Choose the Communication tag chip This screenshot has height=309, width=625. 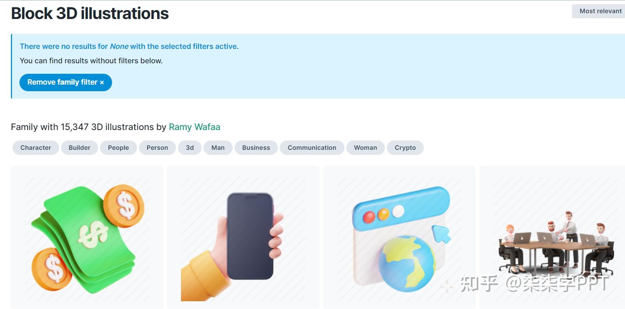pyautogui.click(x=312, y=148)
